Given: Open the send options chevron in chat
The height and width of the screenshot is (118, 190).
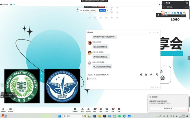Looking at the screenshot, I should [158, 87].
